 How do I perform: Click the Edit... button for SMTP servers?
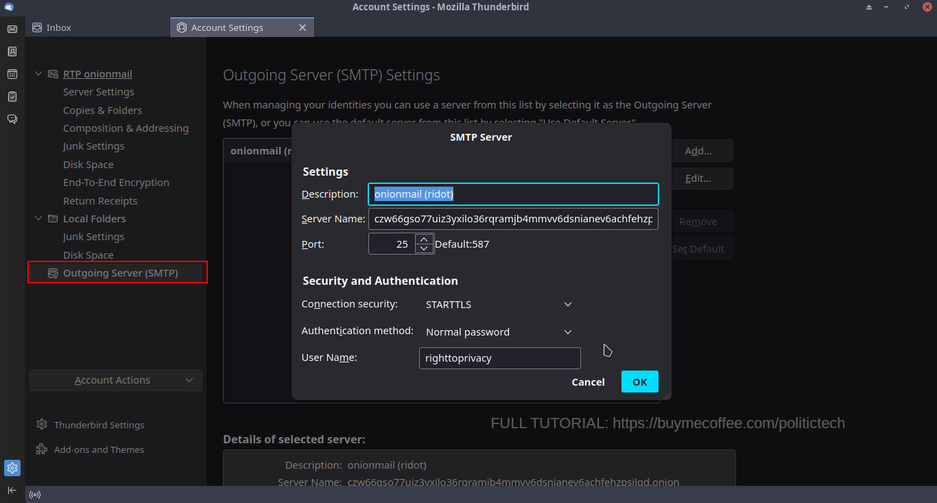pyautogui.click(x=698, y=178)
